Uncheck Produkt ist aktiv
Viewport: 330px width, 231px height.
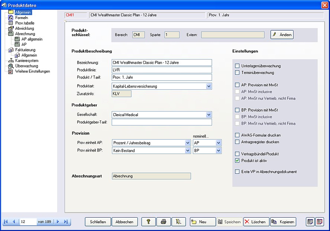tap(237, 161)
